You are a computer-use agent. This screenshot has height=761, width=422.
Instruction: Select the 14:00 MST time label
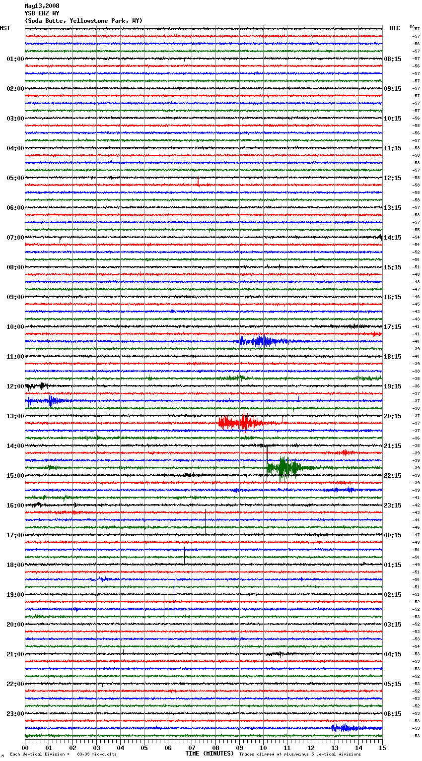pyautogui.click(x=15, y=446)
